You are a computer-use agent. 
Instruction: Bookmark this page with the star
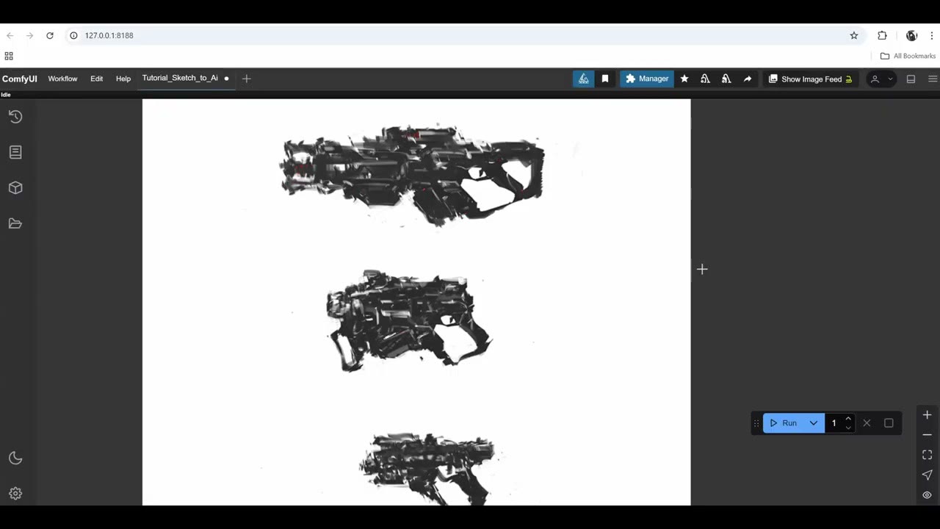coord(854,35)
